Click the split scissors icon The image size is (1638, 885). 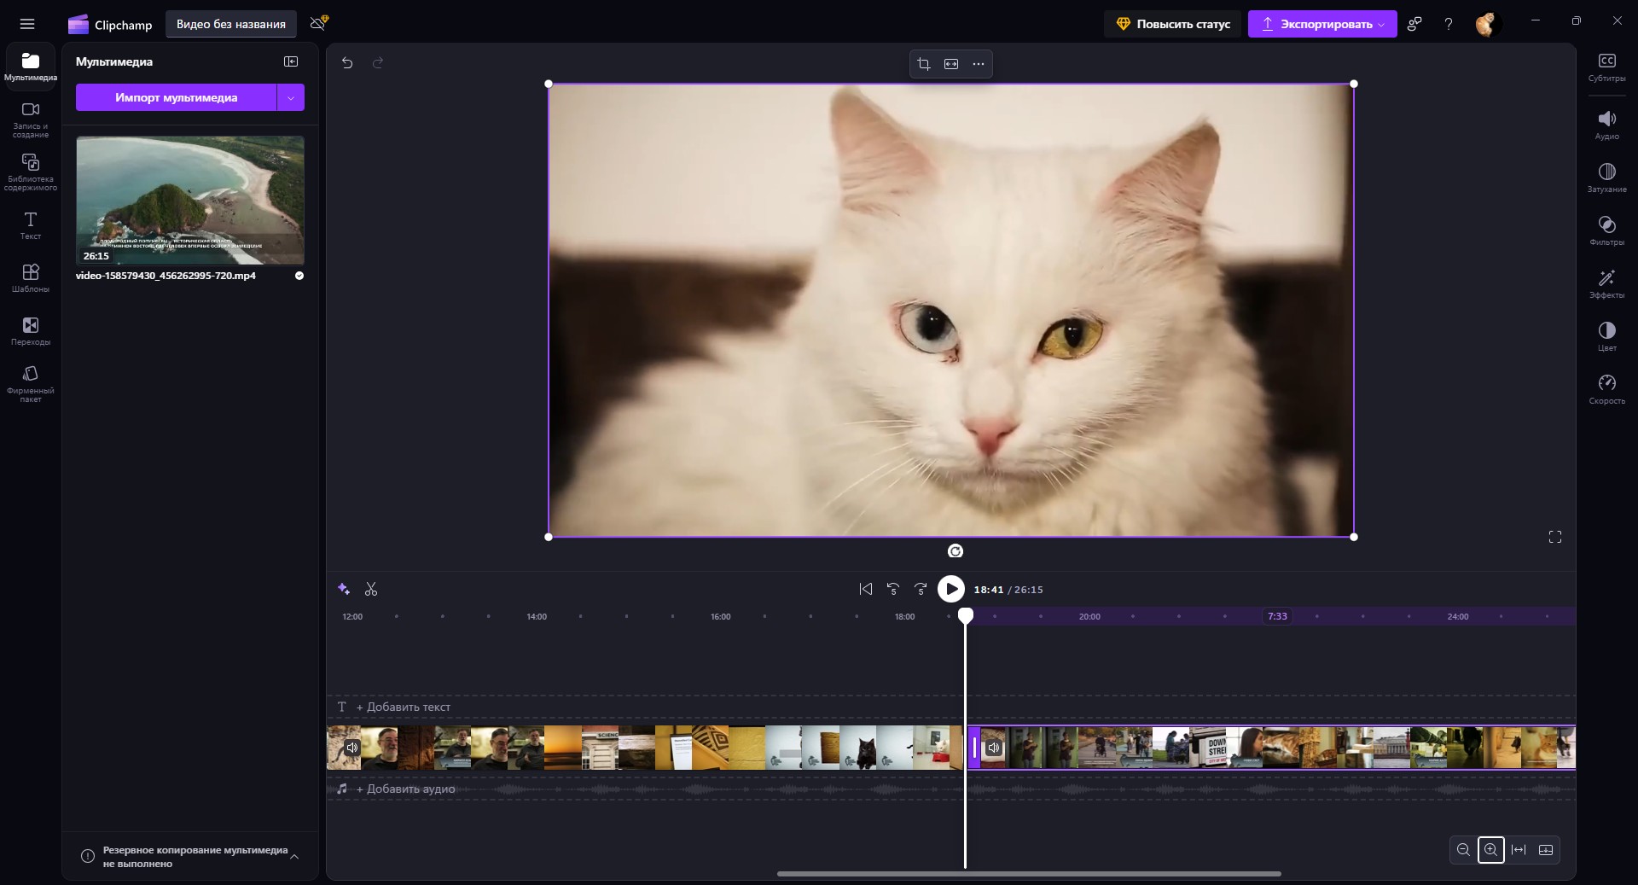click(371, 589)
